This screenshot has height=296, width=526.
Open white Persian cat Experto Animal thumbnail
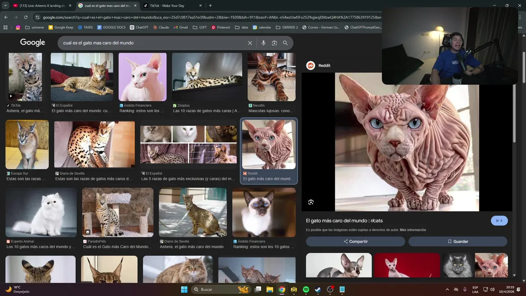tap(41, 212)
